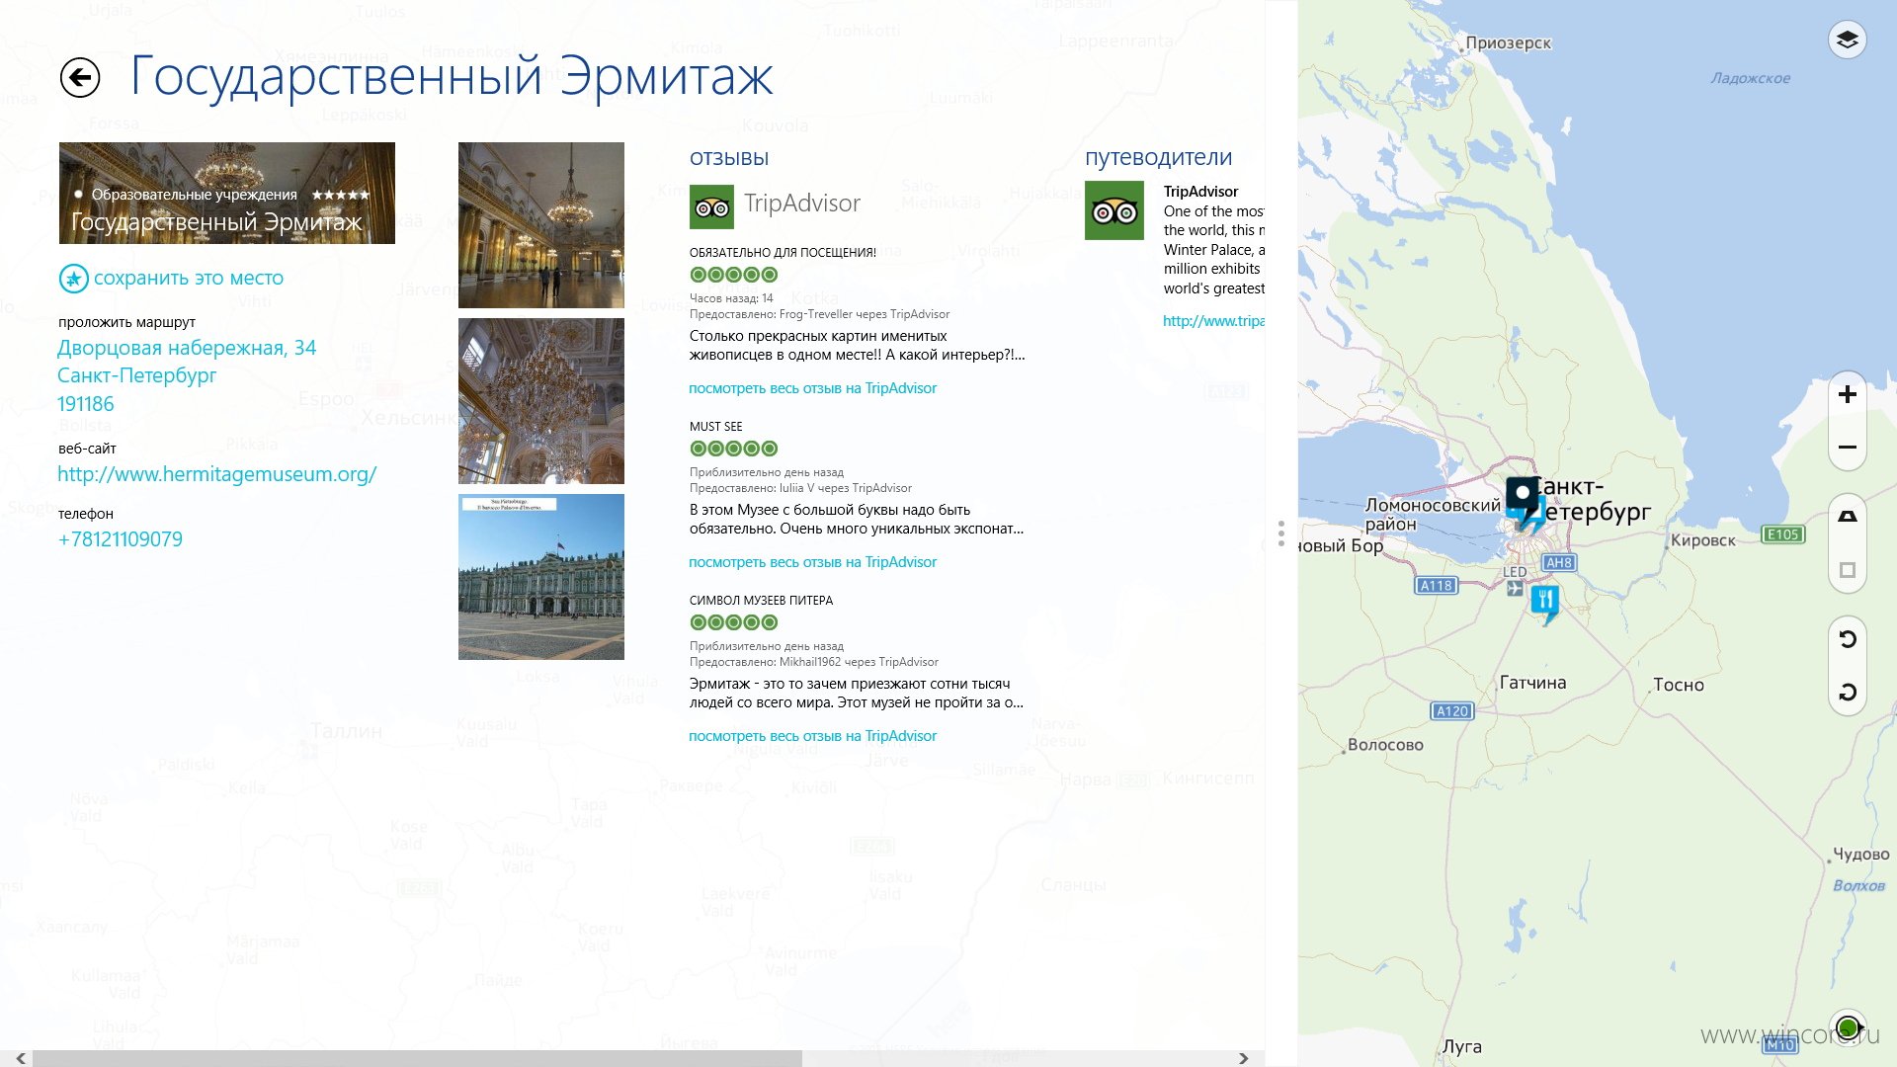Screen dimensions: 1897x1067
Task: Open the map layers button
Action: (1847, 40)
